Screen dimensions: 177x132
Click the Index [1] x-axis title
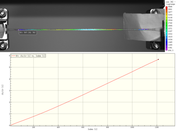(91, 129)
